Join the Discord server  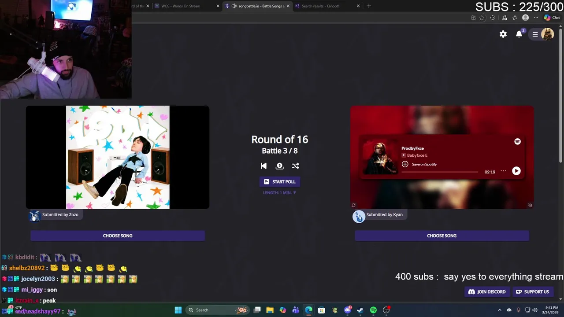(x=487, y=291)
